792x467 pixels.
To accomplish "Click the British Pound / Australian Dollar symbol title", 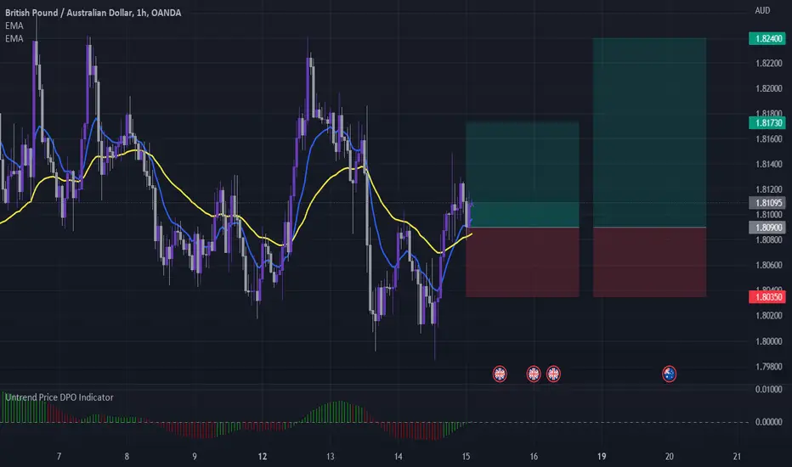I will pyautogui.click(x=93, y=13).
